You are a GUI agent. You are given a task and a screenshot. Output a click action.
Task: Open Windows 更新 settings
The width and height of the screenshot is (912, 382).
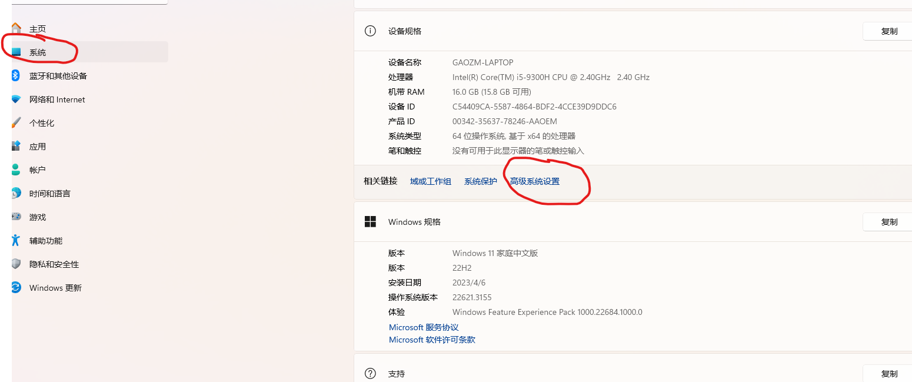point(90,288)
